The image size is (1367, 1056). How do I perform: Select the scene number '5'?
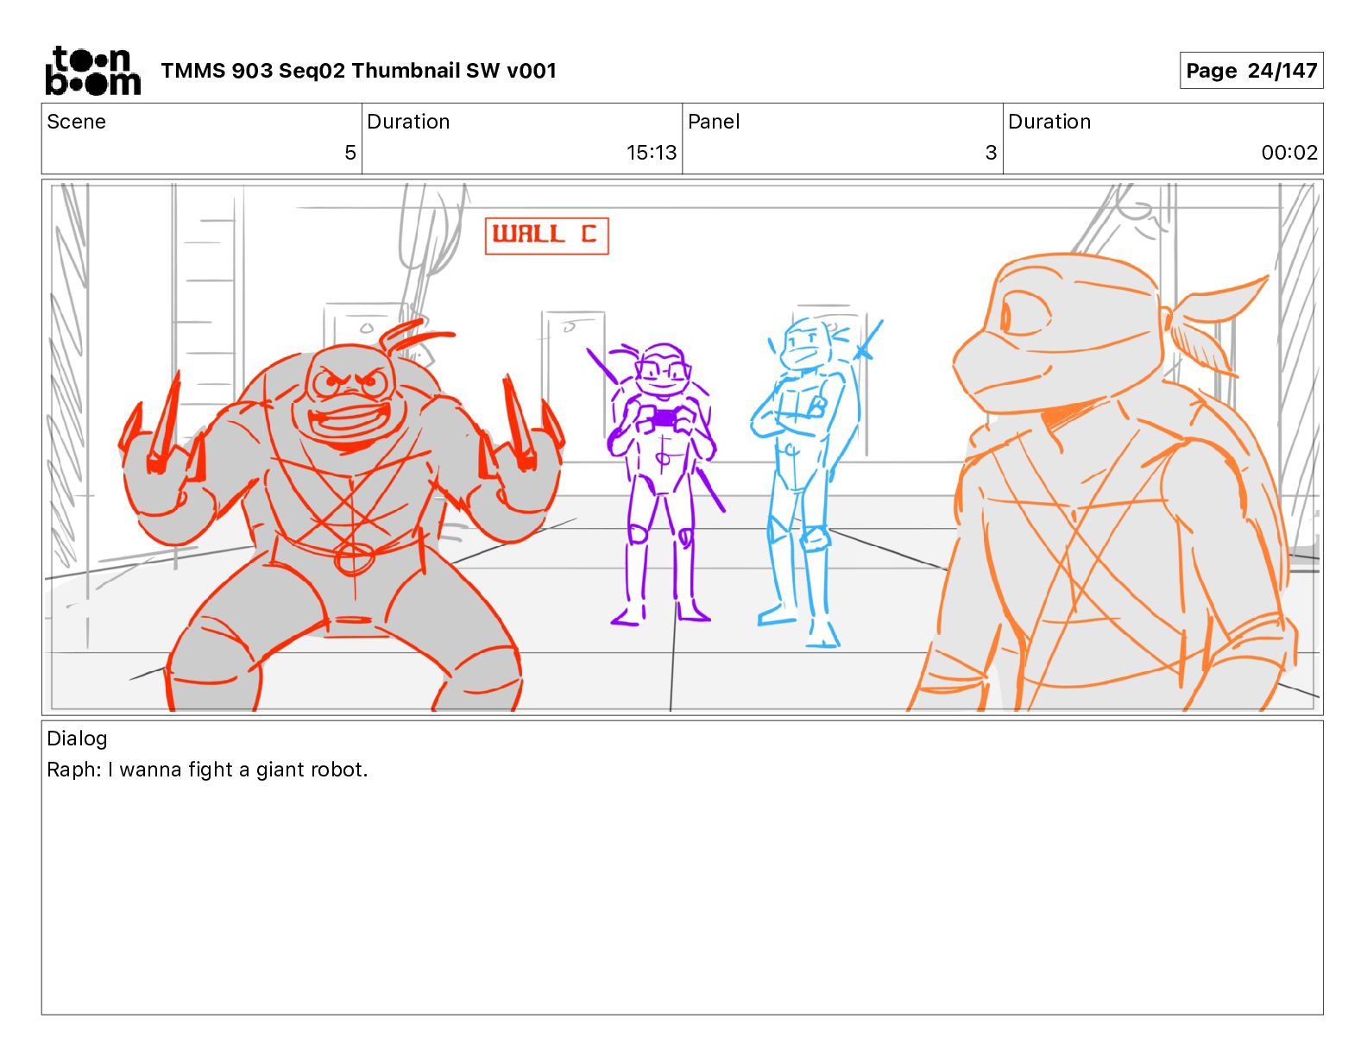coord(350,153)
